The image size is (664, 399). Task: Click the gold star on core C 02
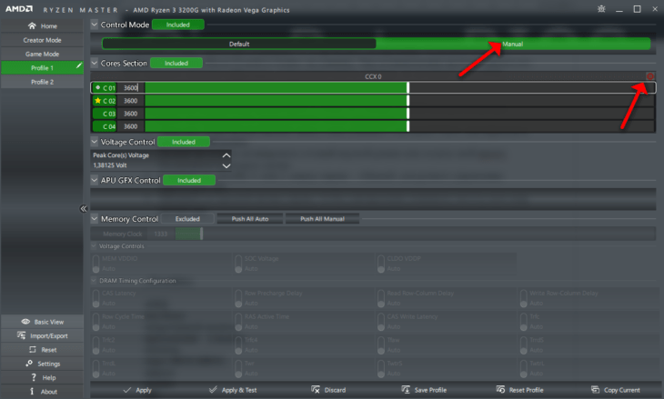click(x=98, y=100)
